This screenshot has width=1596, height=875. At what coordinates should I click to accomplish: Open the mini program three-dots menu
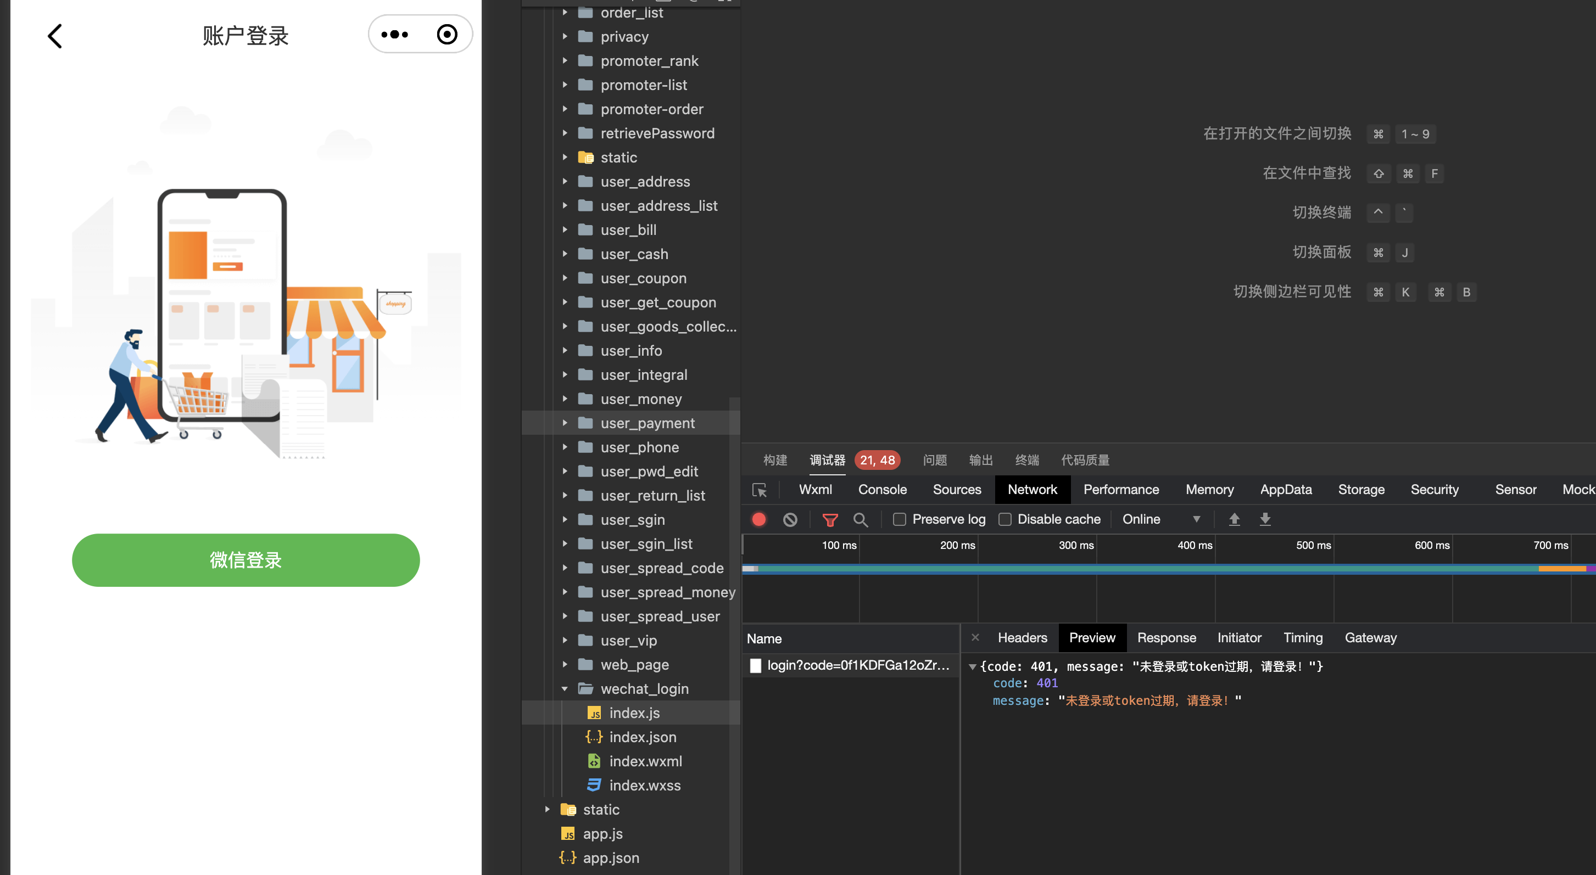click(x=395, y=35)
